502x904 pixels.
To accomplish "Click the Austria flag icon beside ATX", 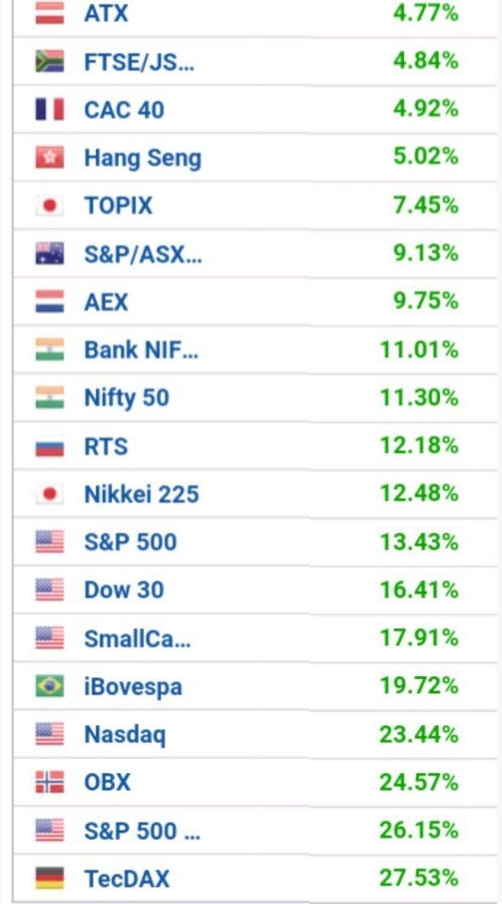I will point(50,13).
